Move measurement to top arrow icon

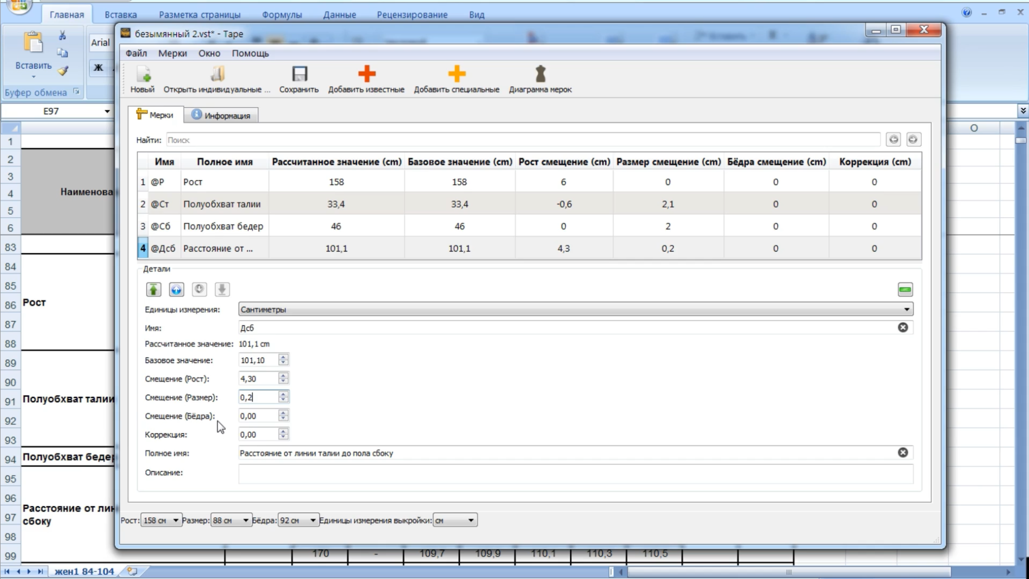coord(154,289)
